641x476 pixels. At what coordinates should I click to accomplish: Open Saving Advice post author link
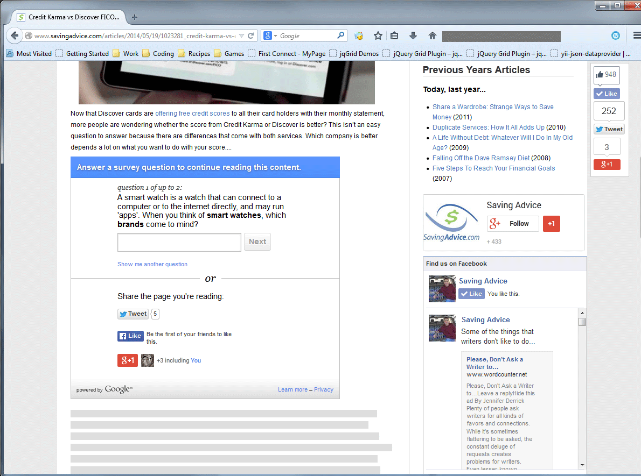click(486, 319)
